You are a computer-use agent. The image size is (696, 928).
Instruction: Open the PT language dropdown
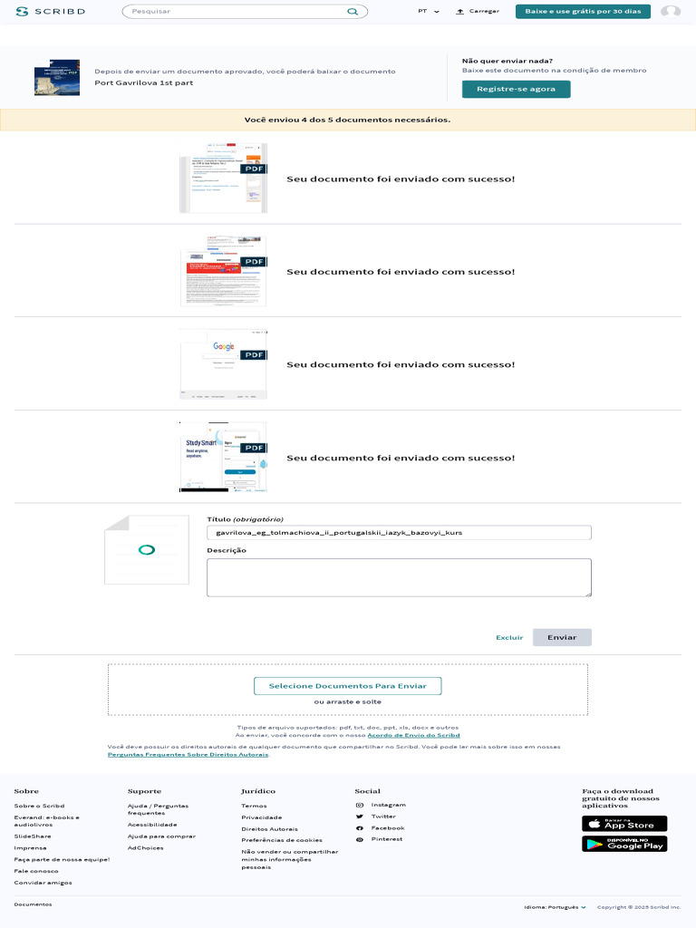click(429, 11)
